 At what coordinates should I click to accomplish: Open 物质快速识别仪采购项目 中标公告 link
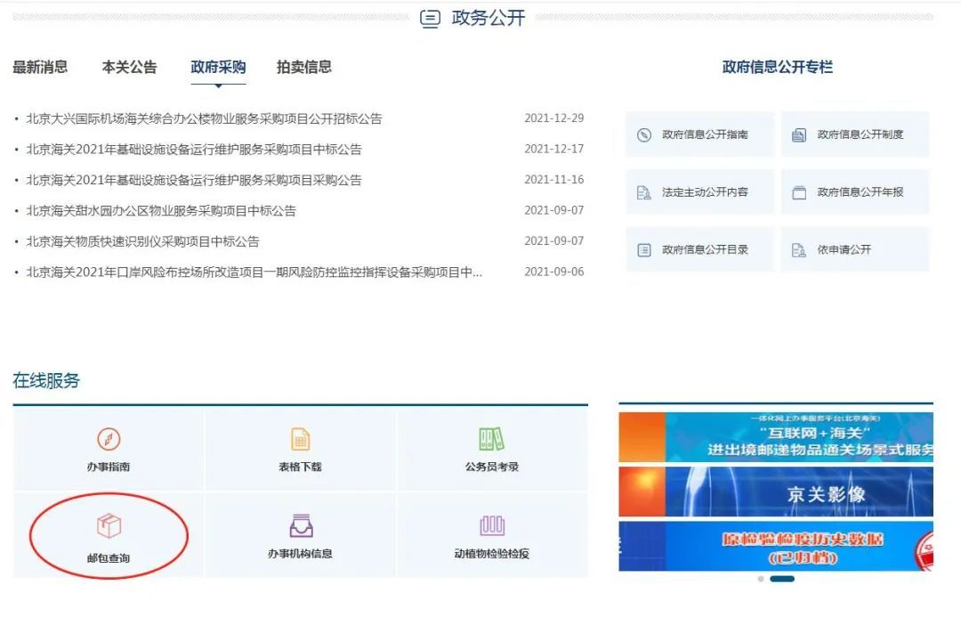pyautogui.click(x=142, y=241)
